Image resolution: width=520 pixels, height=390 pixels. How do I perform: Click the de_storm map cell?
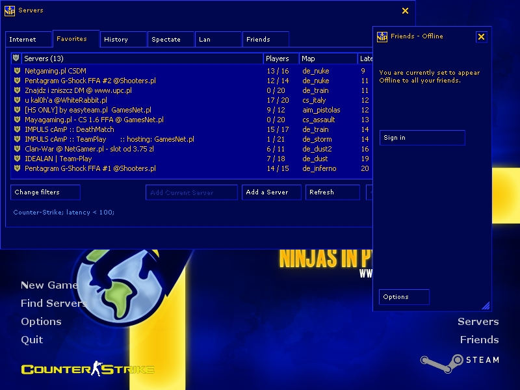pos(317,139)
